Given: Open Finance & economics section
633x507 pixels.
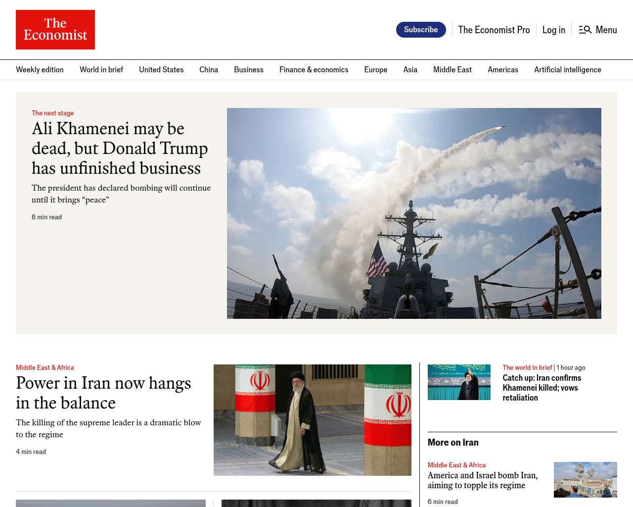Looking at the screenshot, I should point(314,70).
